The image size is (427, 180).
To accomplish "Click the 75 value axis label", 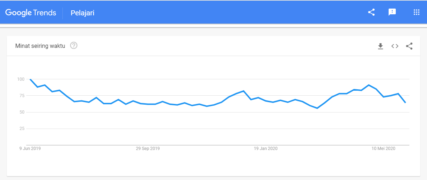I will [22, 96].
